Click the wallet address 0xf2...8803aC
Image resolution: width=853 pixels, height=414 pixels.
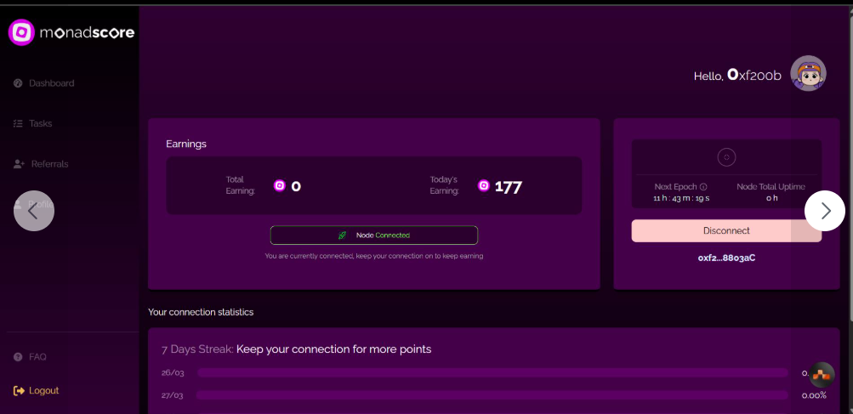[x=726, y=258]
